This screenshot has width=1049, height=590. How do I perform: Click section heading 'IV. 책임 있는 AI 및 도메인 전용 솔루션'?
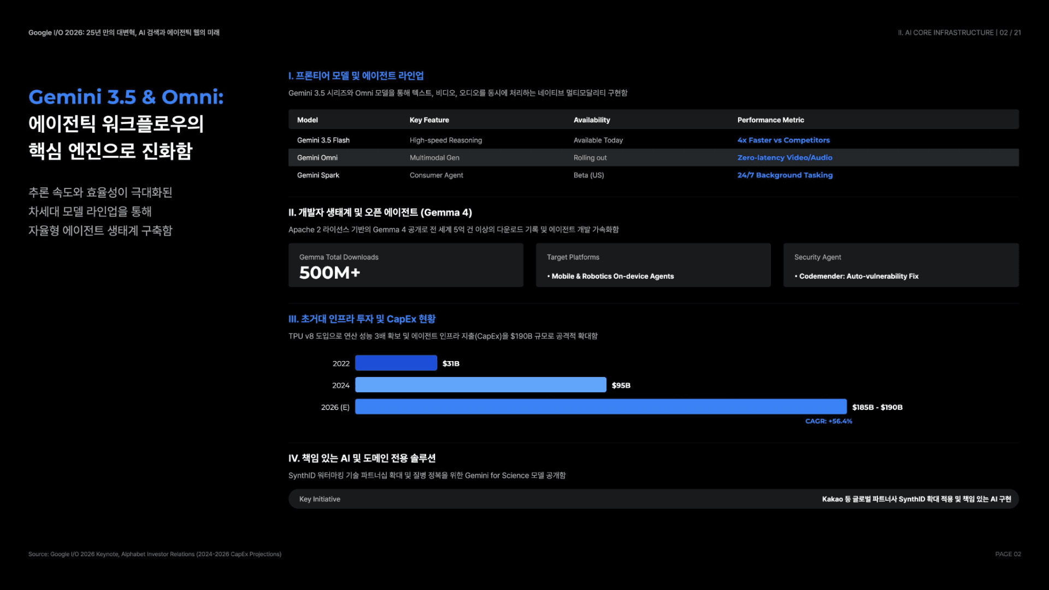click(x=362, y=458)
